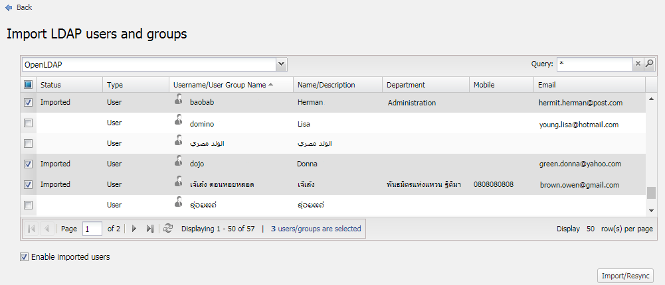Click the Back arrow icon

coord(8,7)
